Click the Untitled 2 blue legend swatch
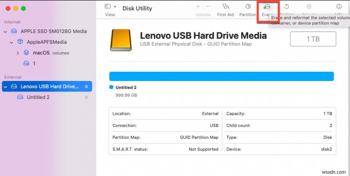This screenshot has height=176, width=350. [x=112, y=87]
